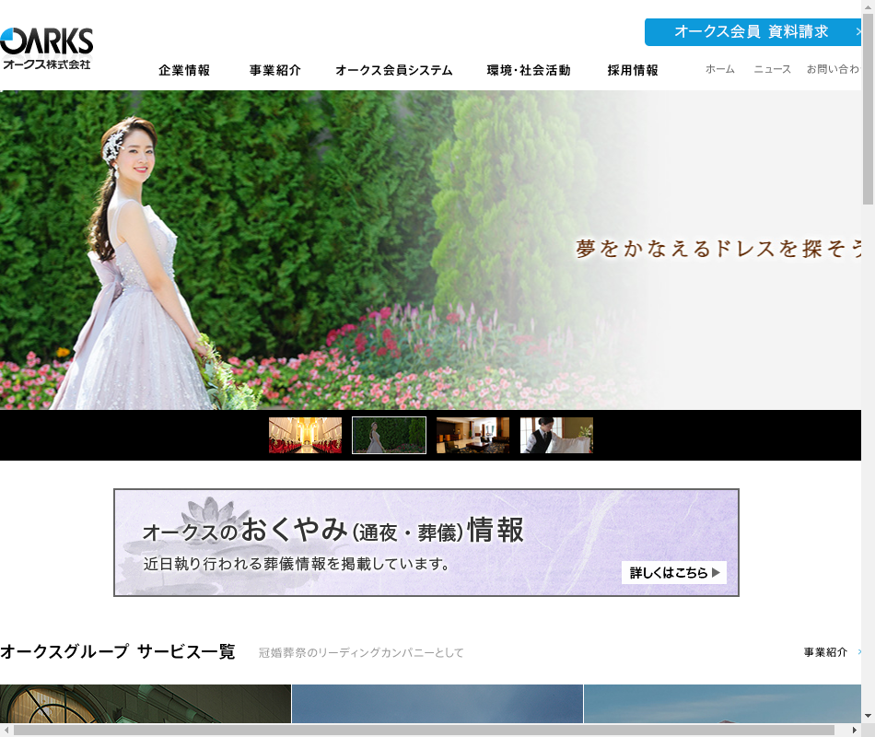Click the 詳しくはこちら button on banner

pos(673,573)
